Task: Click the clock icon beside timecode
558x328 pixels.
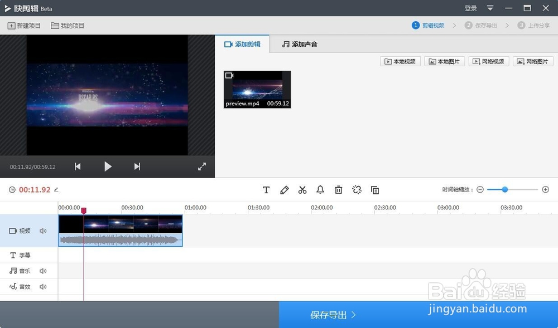Action: click(x=12, y=190)
